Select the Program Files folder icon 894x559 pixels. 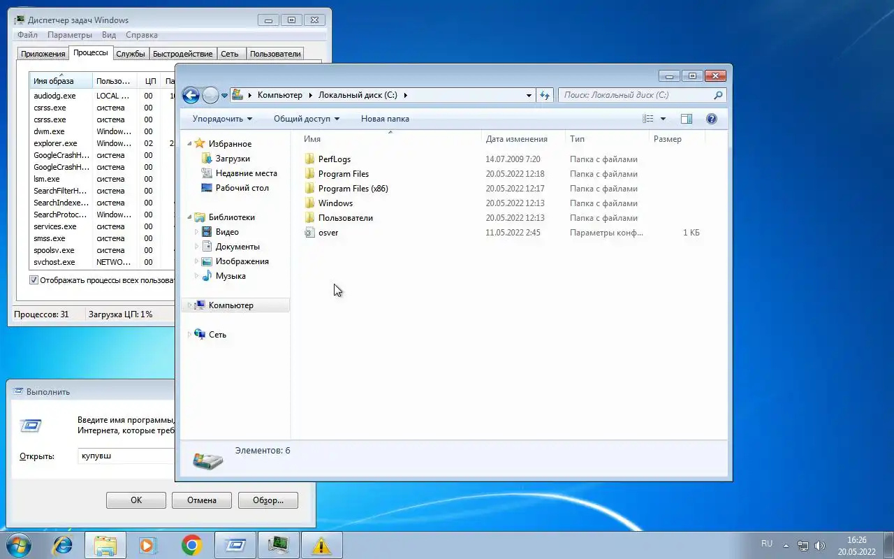pyautogui.click(x=310, y=174)
